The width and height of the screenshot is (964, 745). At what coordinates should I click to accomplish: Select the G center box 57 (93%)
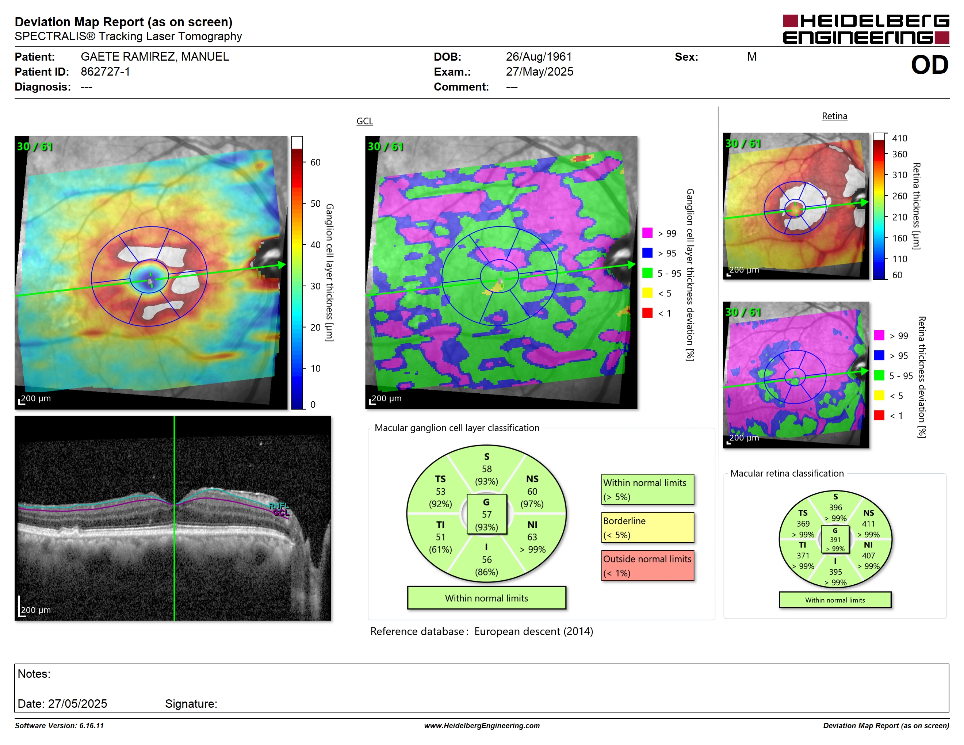[486, 514]
